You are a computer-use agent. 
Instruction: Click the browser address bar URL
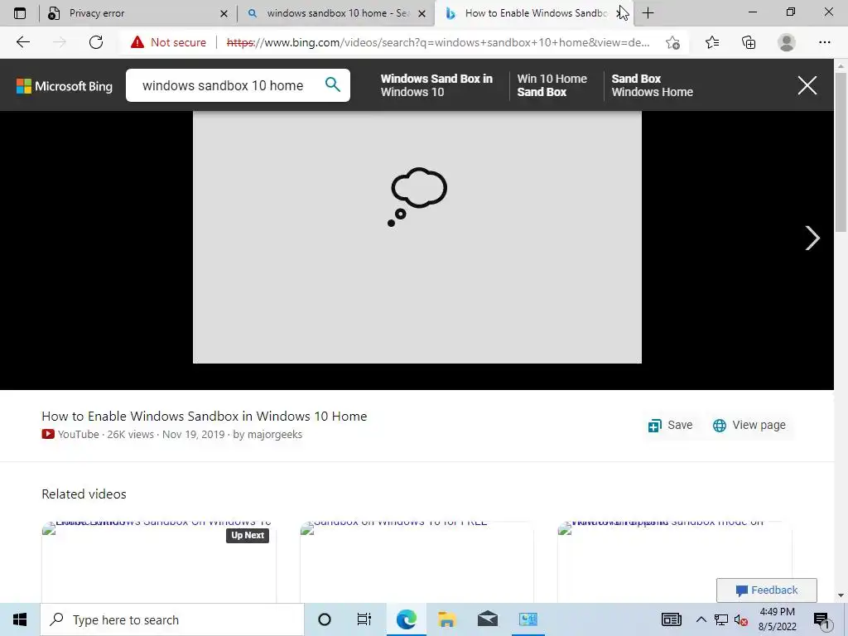438,43
